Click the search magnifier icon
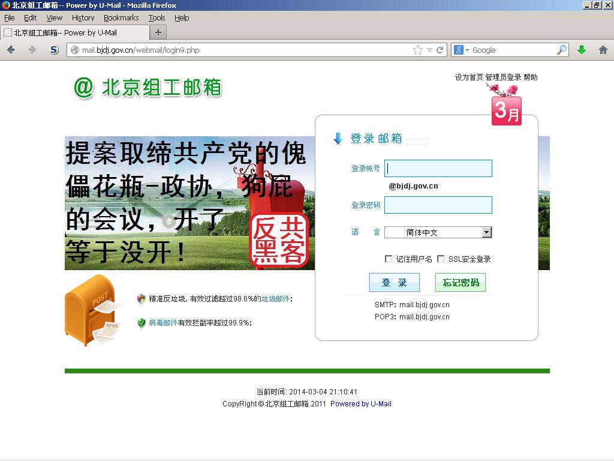 coord(561,50)
